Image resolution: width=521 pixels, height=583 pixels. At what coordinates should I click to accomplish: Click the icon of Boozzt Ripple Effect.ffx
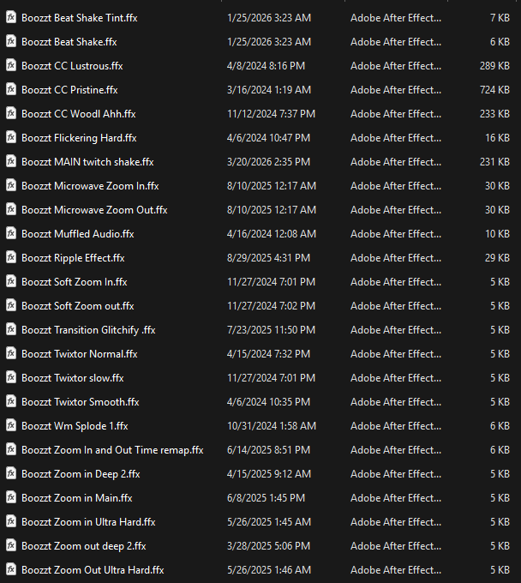[11, 257]
